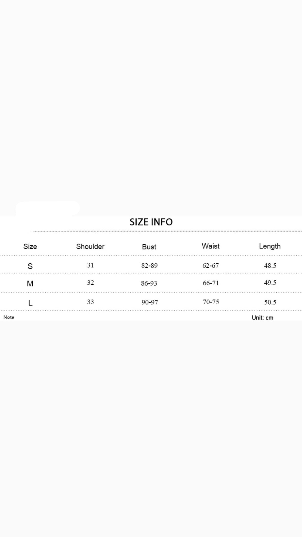Click length value 49.5
This screenshot has width=302, height=537.
[270, 283]
